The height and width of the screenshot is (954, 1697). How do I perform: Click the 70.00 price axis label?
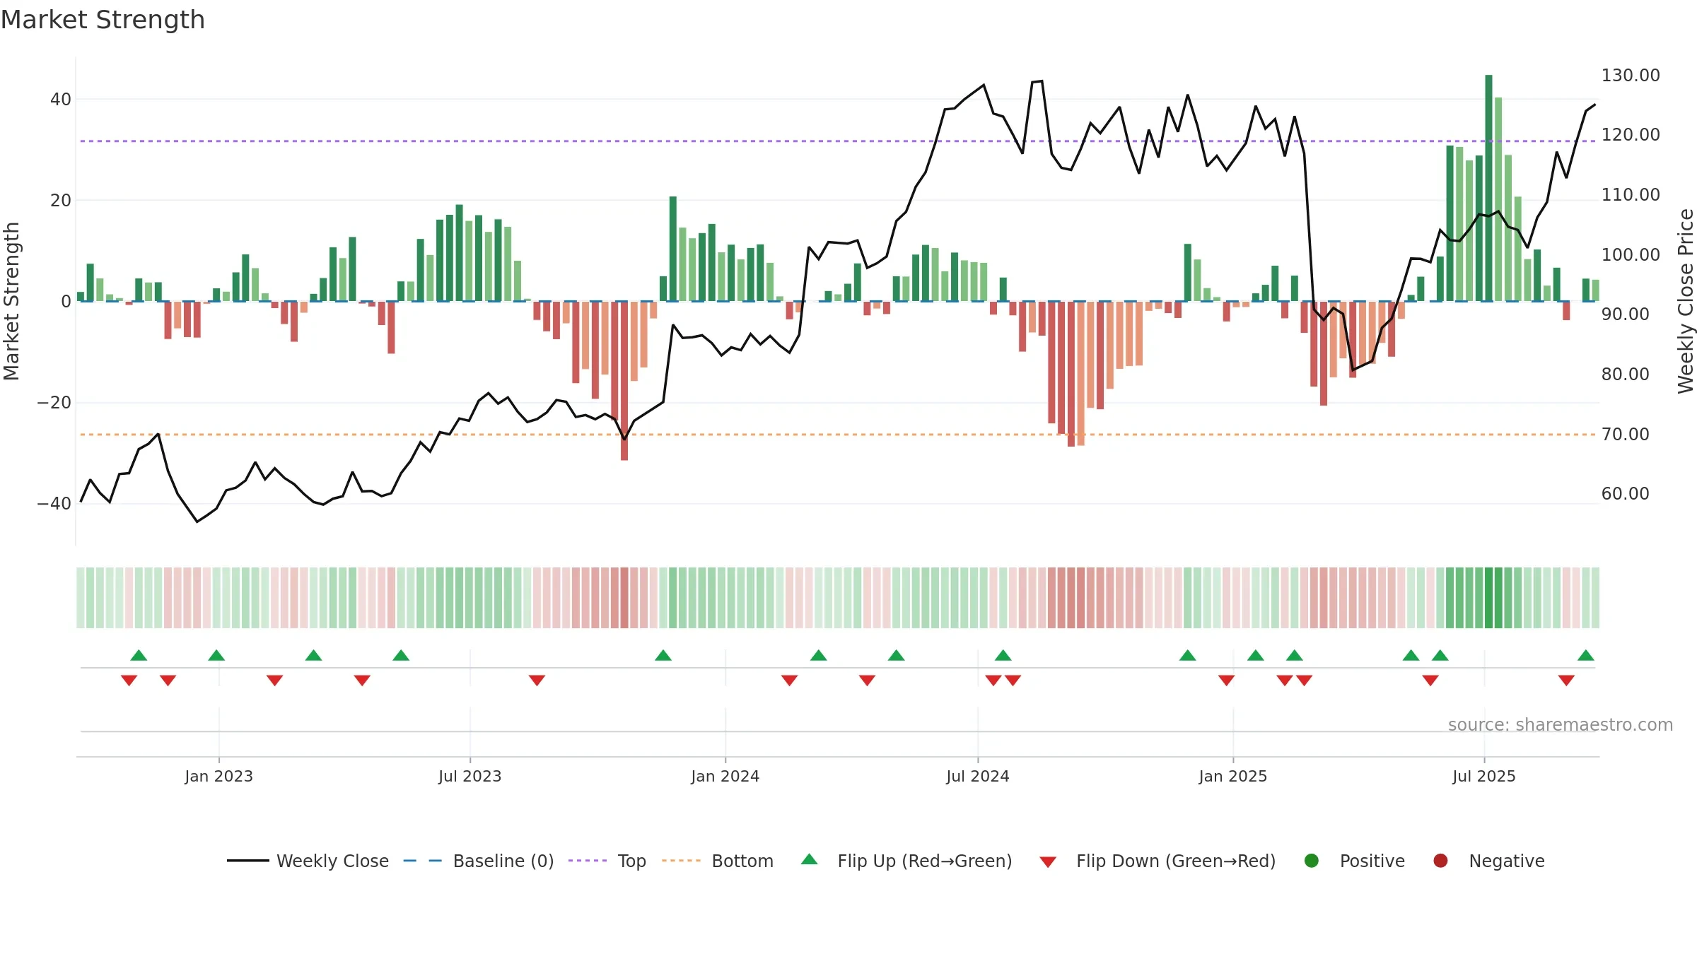[x=1626, y=435]
